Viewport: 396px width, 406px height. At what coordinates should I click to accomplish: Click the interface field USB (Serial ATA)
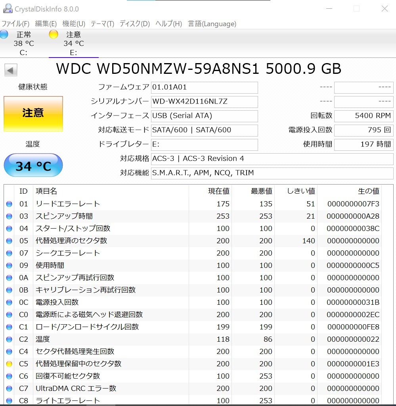204,116
